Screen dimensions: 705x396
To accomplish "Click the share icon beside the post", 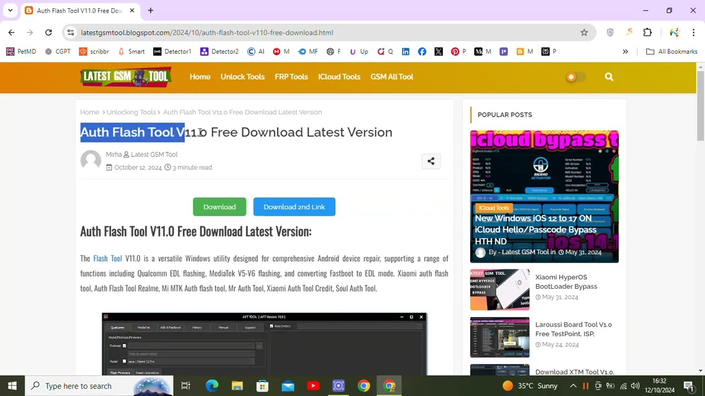I will 431,161.
